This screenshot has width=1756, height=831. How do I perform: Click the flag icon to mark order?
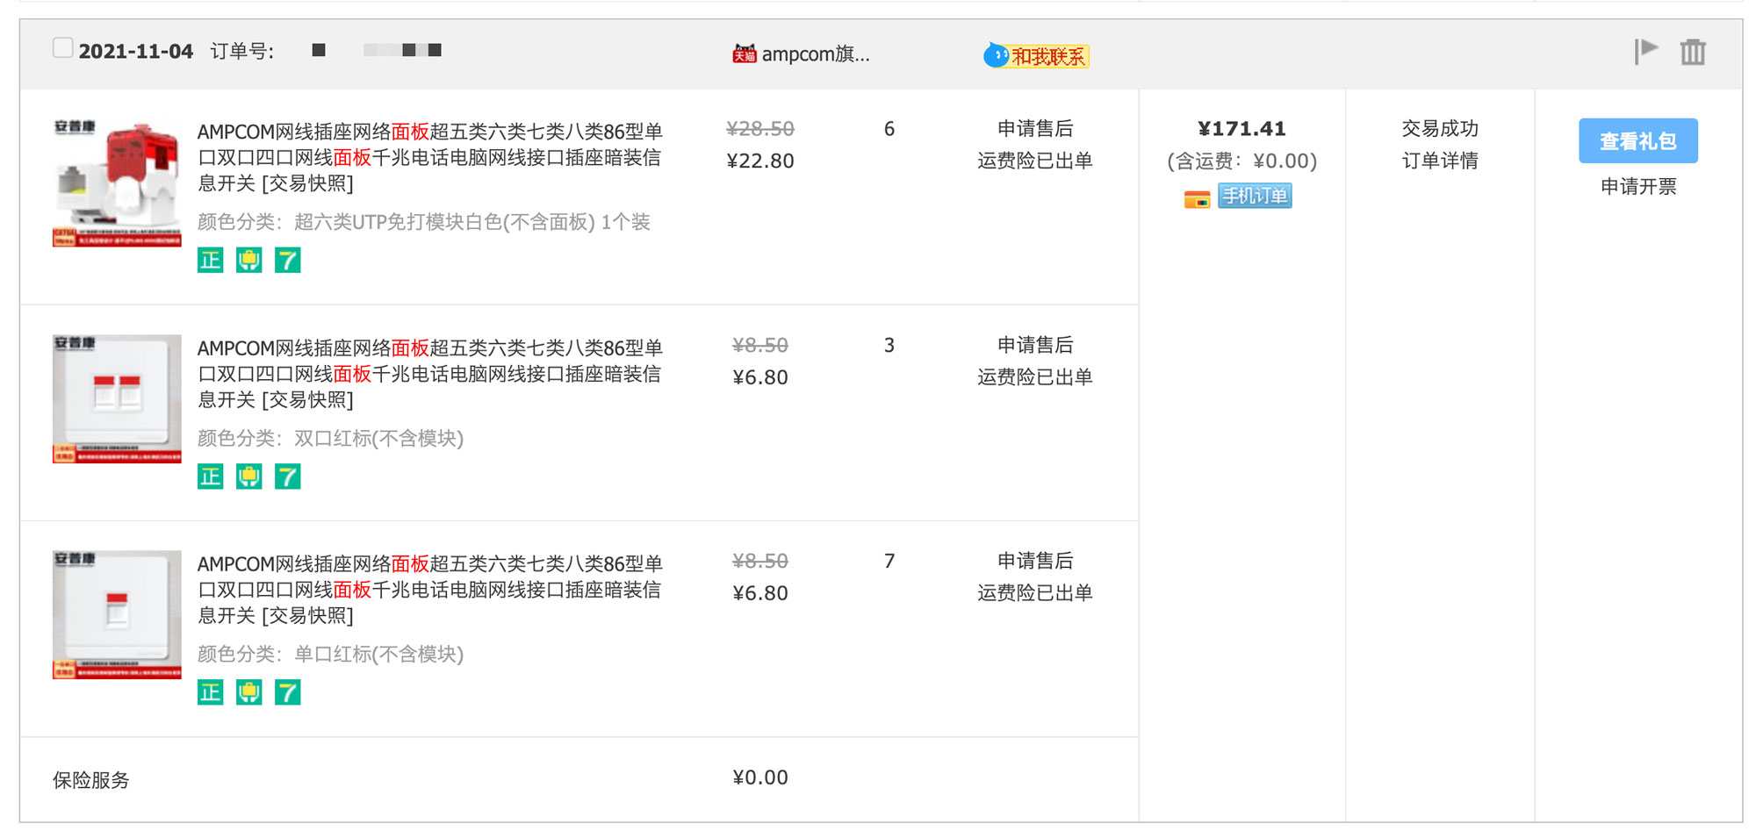click(1645, 51)
